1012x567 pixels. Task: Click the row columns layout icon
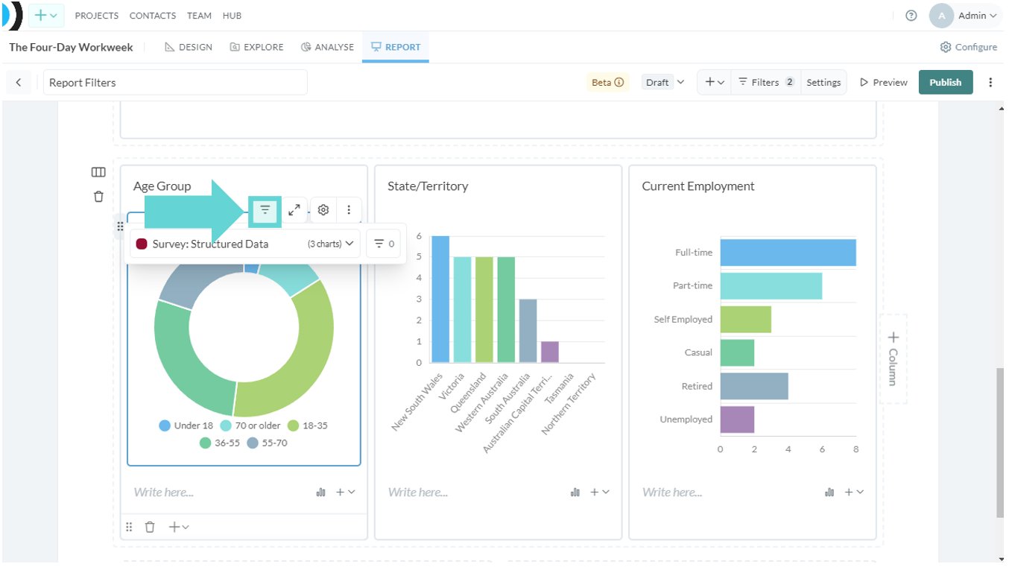tap(98, 172)
